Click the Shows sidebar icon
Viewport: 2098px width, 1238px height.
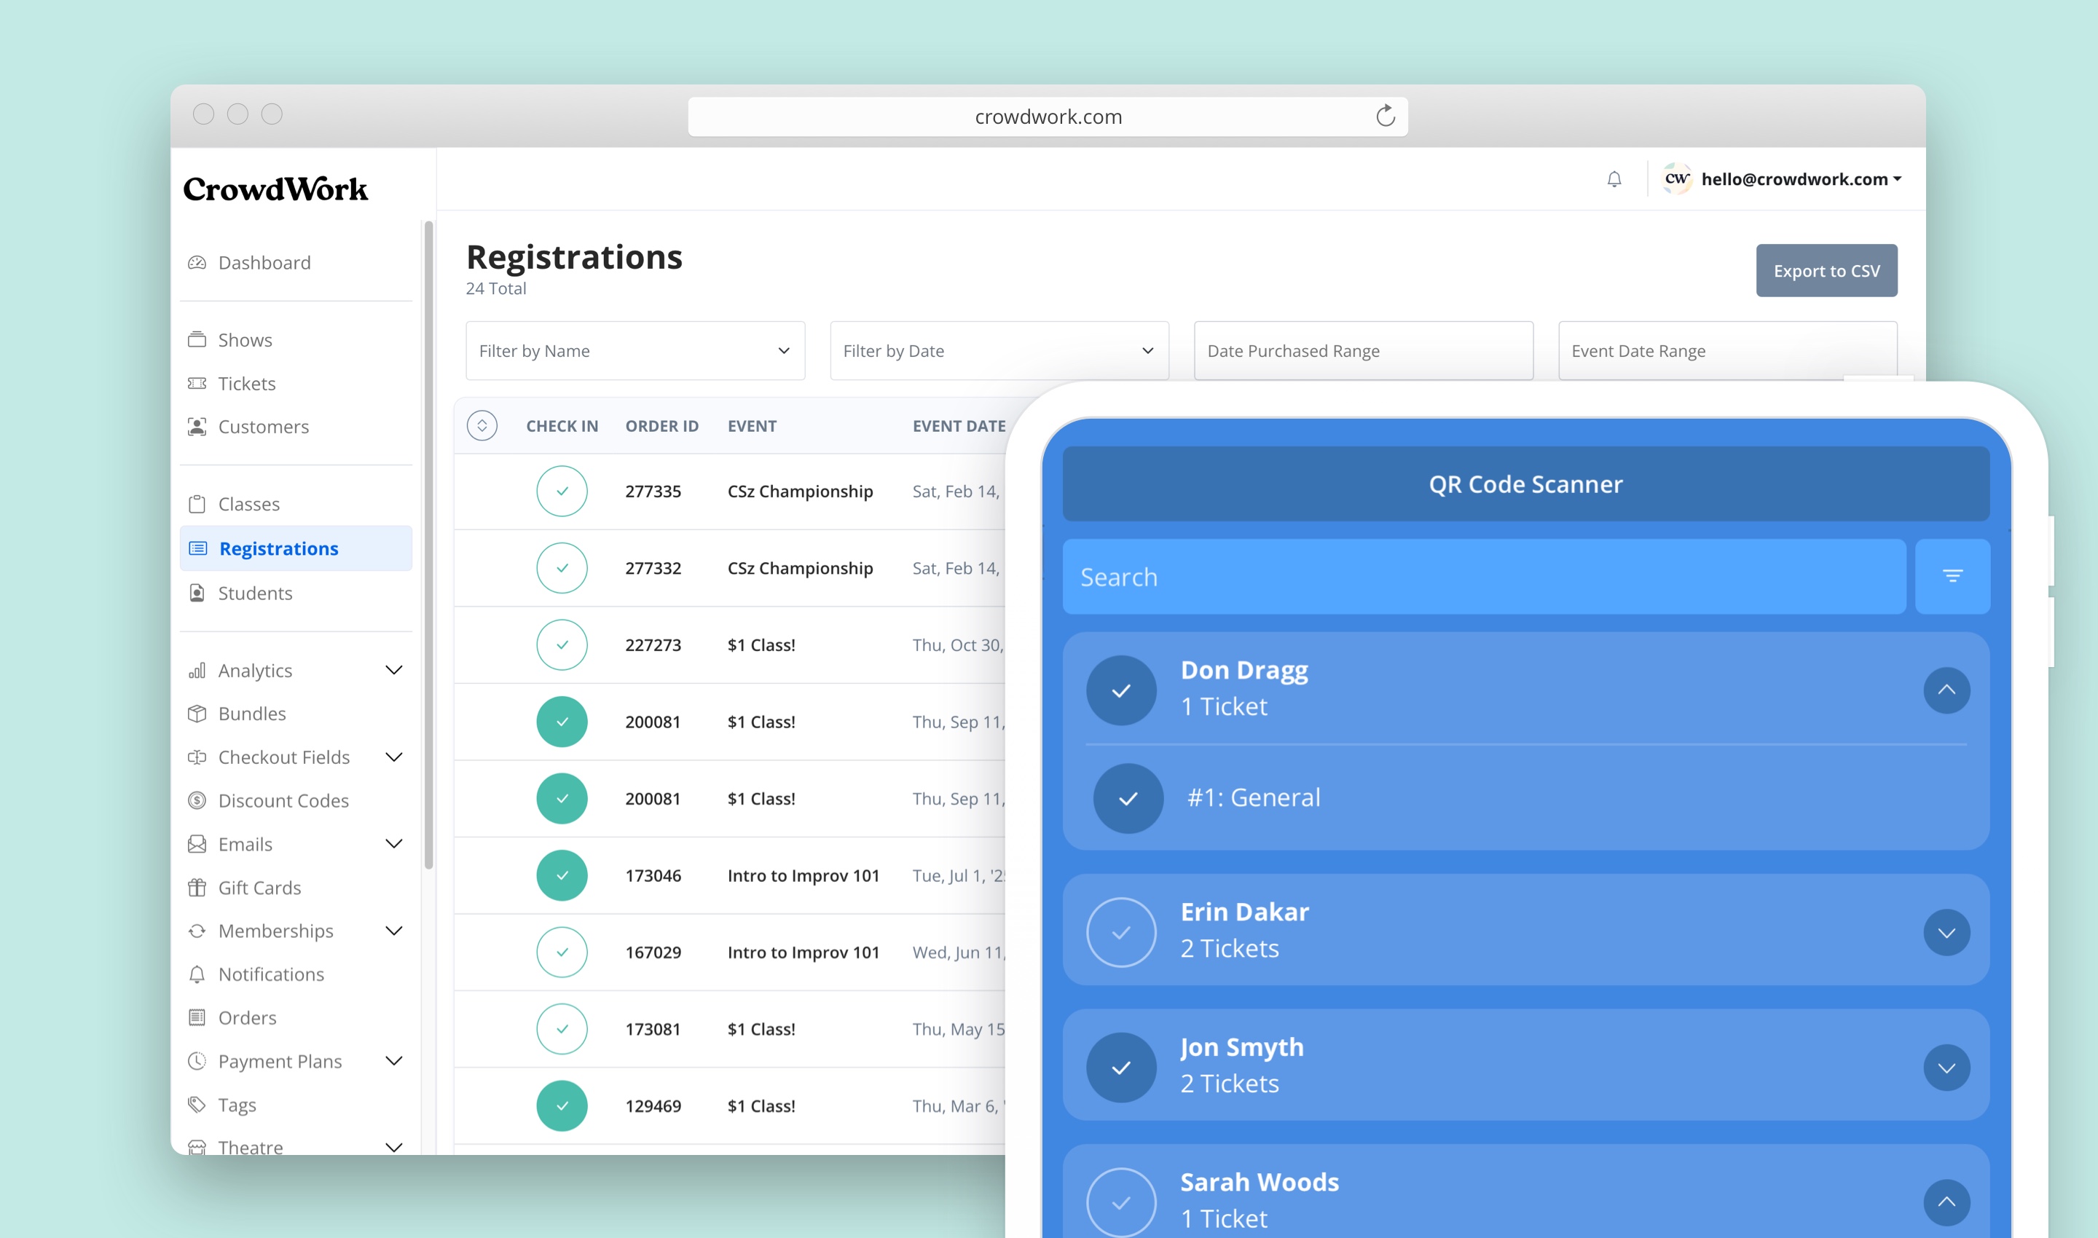coord(197,339)
